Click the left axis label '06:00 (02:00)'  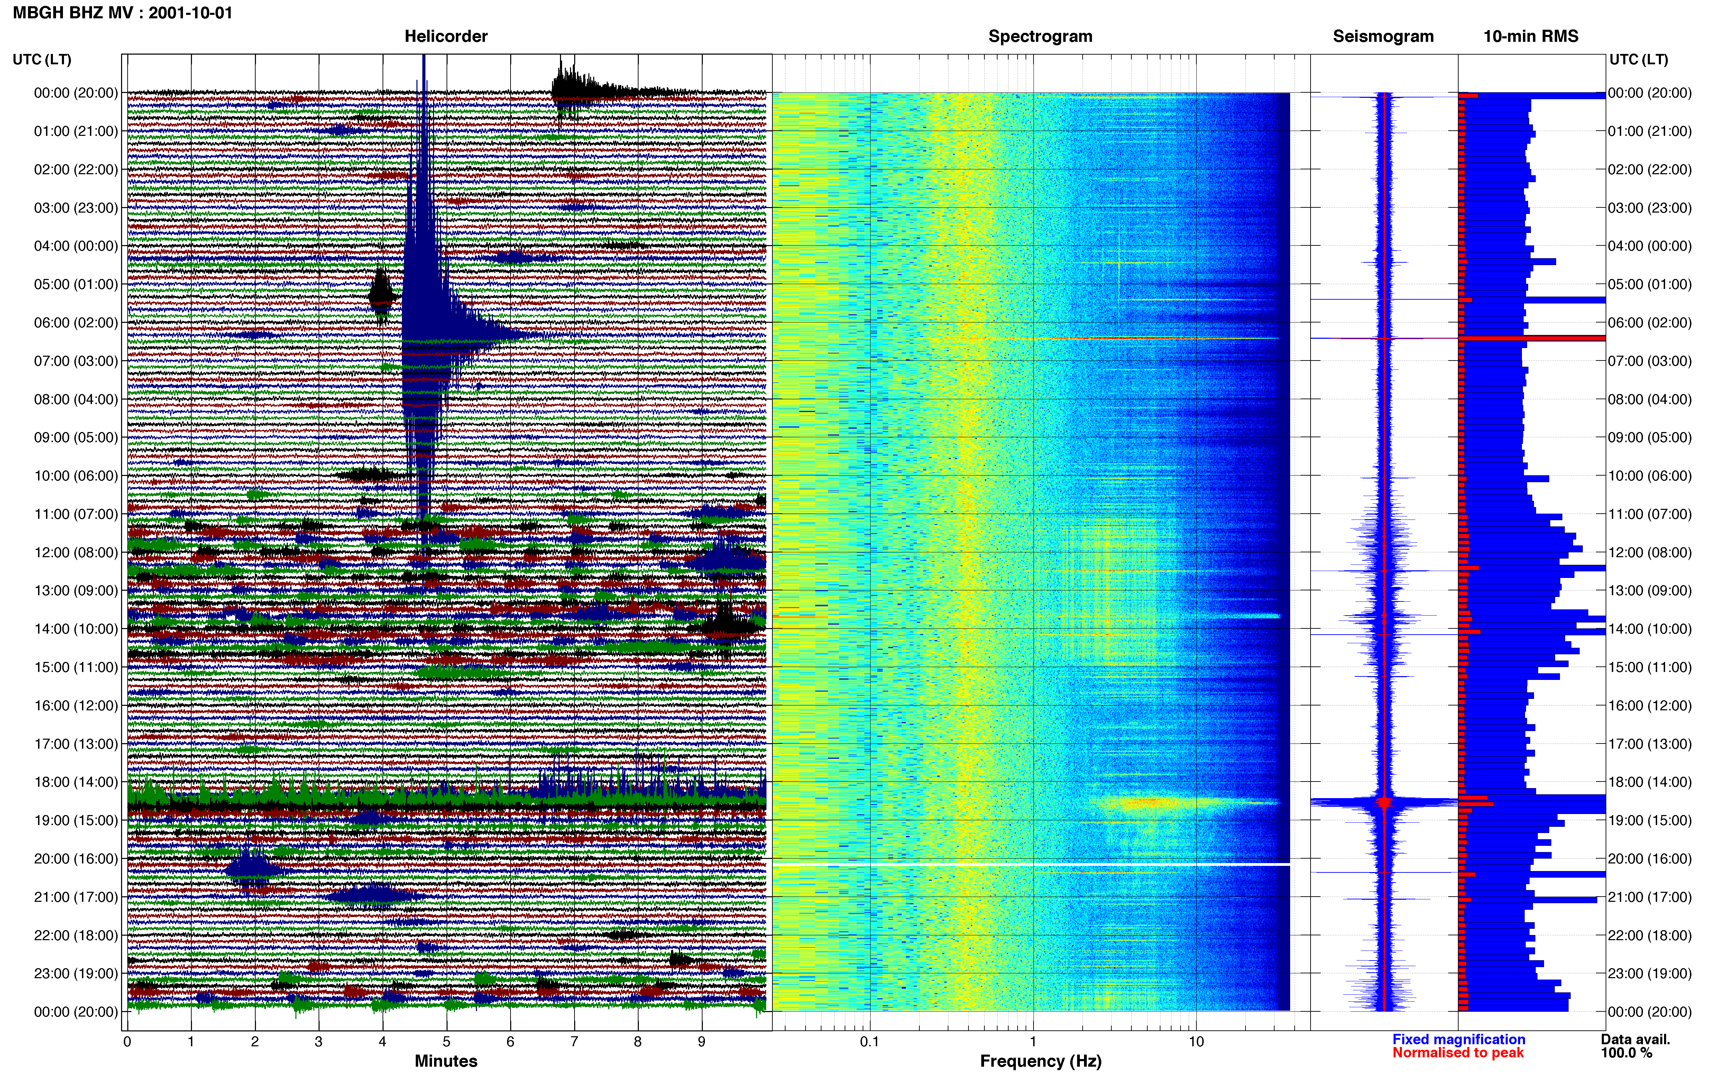pos(75,322)
